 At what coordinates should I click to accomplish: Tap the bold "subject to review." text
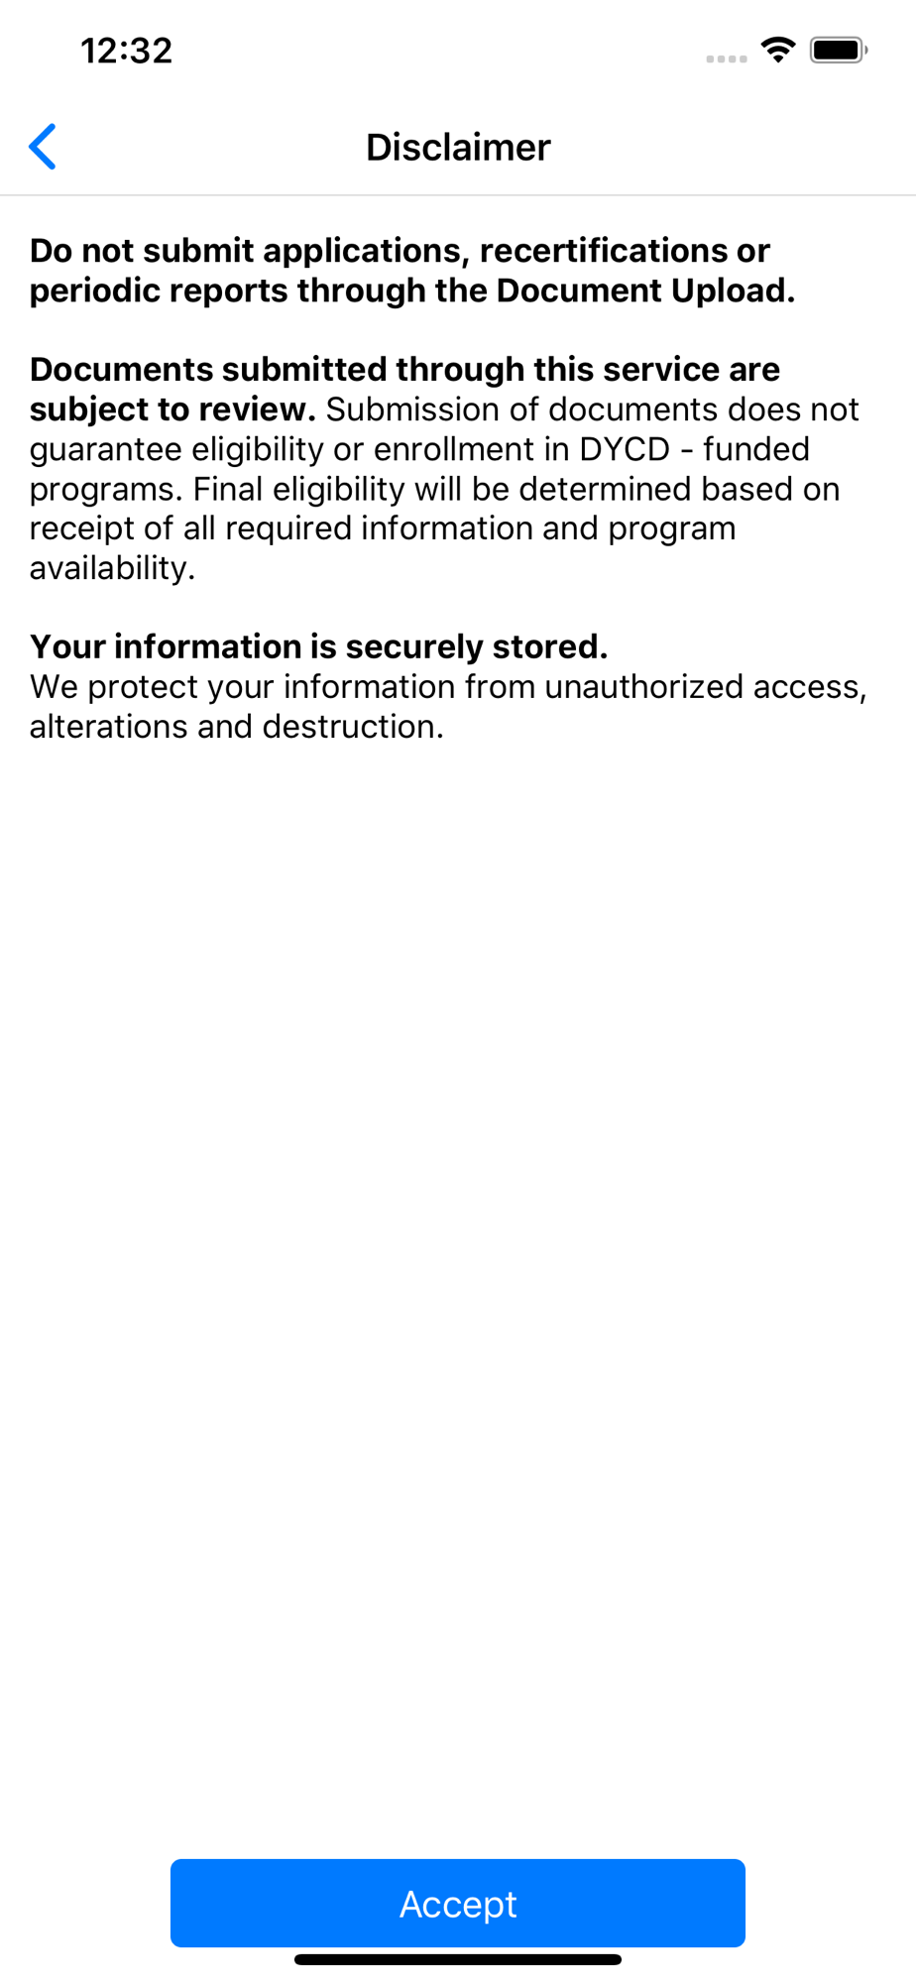[172, 409]
